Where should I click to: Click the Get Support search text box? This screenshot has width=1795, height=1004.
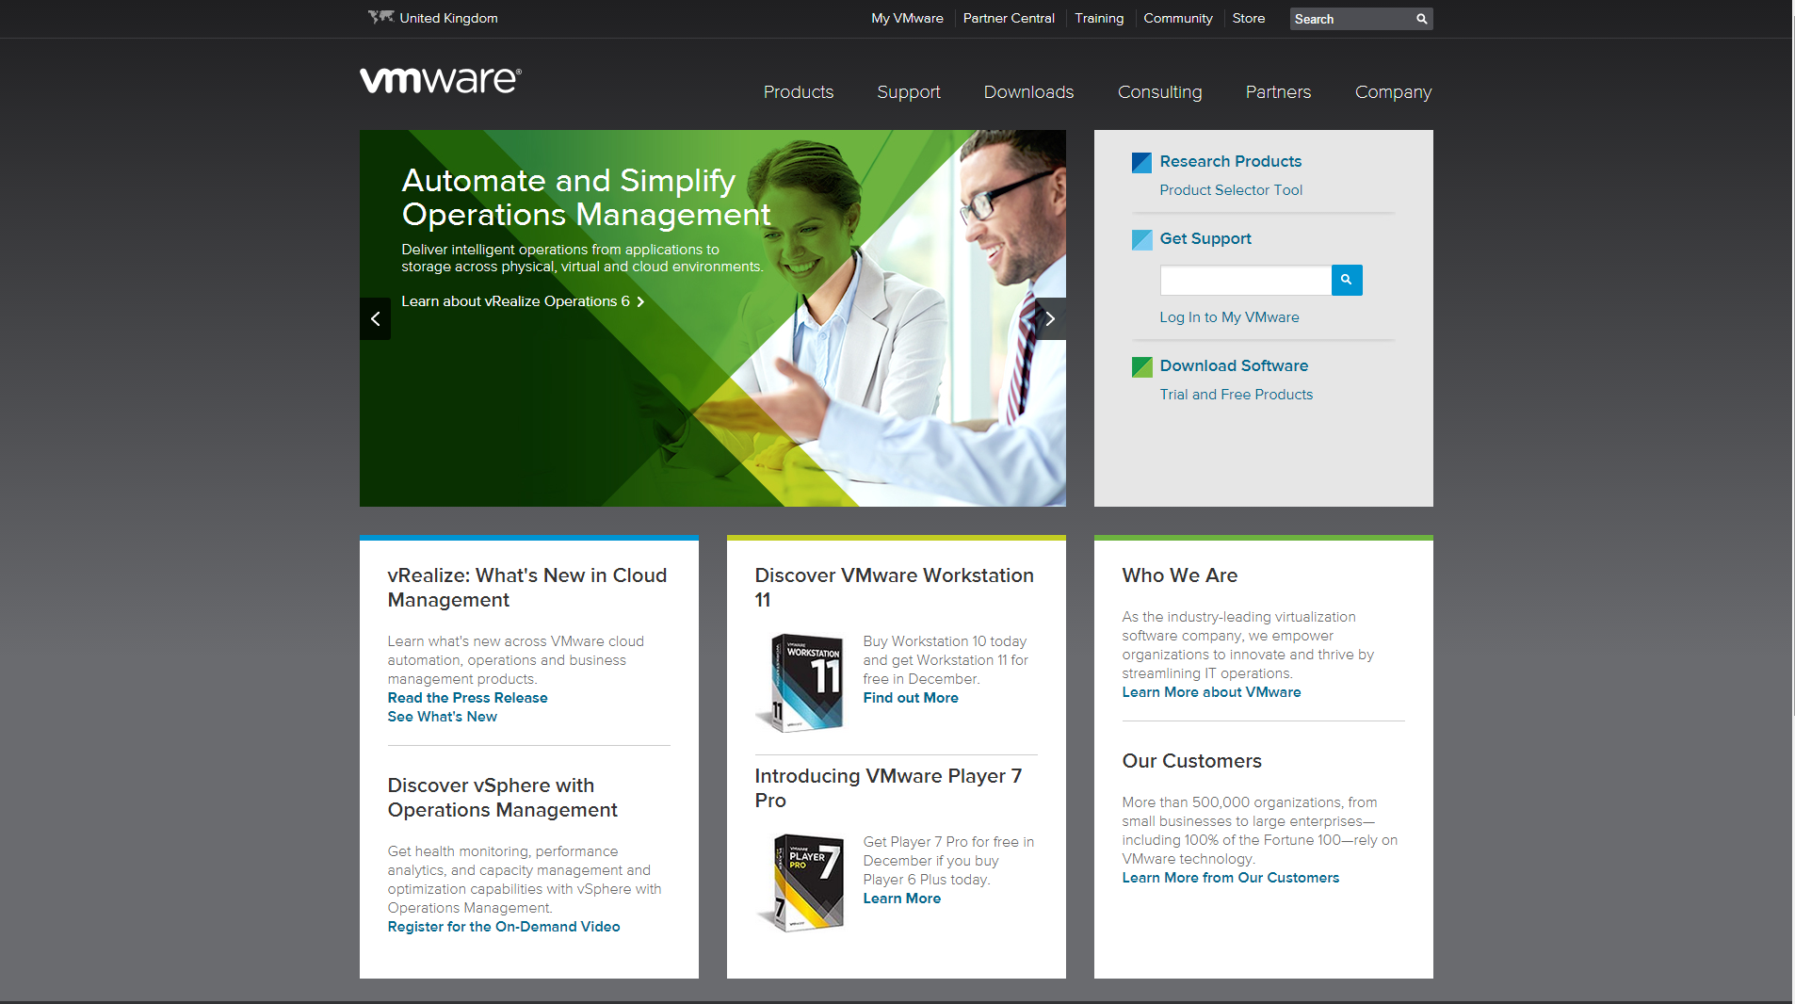point(1246,280)
